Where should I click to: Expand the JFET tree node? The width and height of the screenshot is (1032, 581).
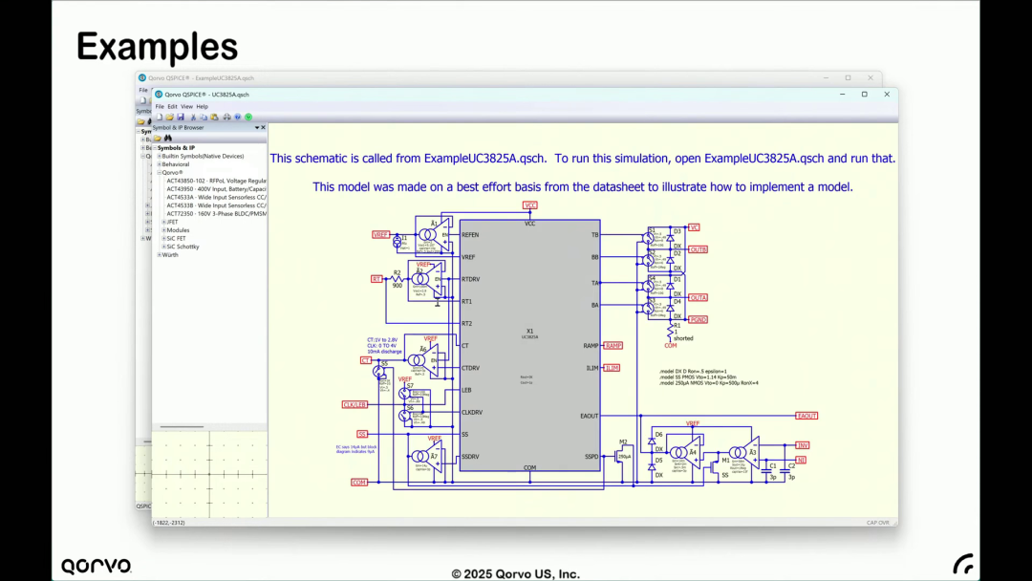(164, 223)
